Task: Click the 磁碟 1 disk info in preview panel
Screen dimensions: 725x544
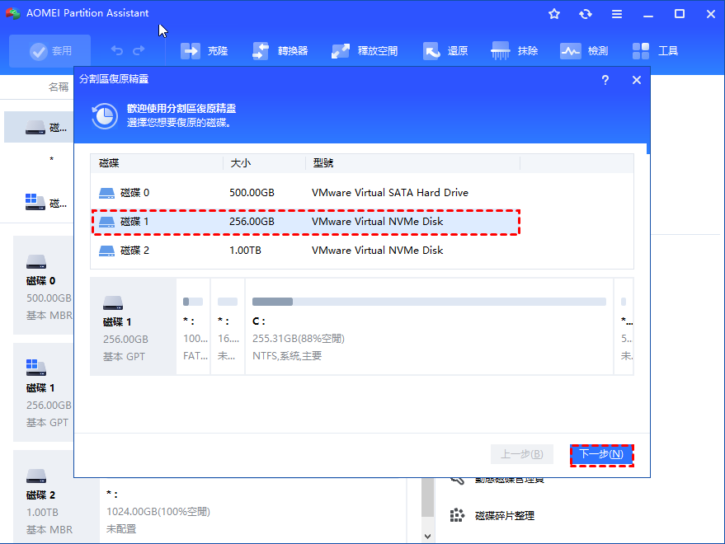Action: [x=133, y=326]
